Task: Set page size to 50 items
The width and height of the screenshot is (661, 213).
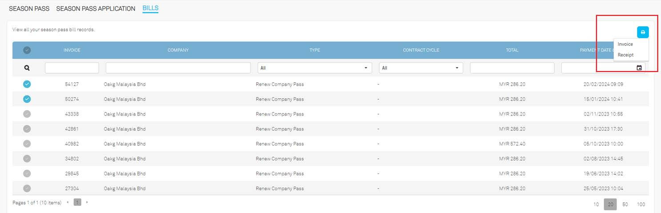Action: [625, 205]
